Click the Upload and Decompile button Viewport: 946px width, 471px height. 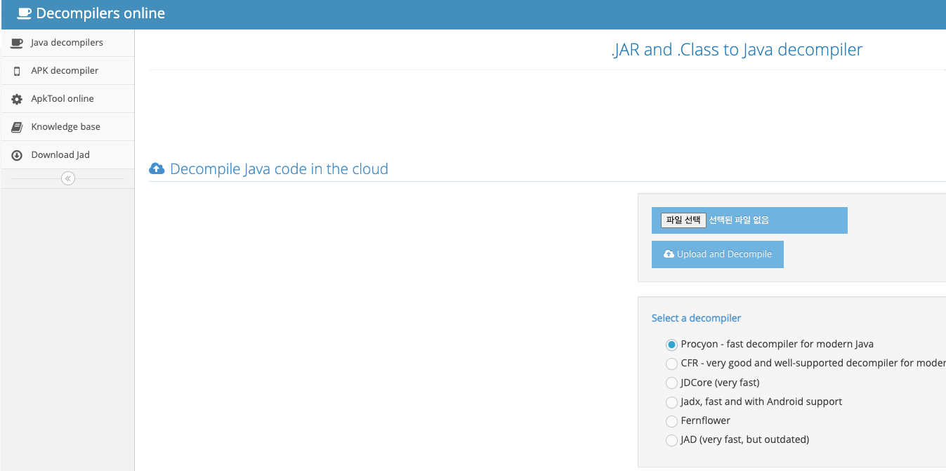(718, 255)
